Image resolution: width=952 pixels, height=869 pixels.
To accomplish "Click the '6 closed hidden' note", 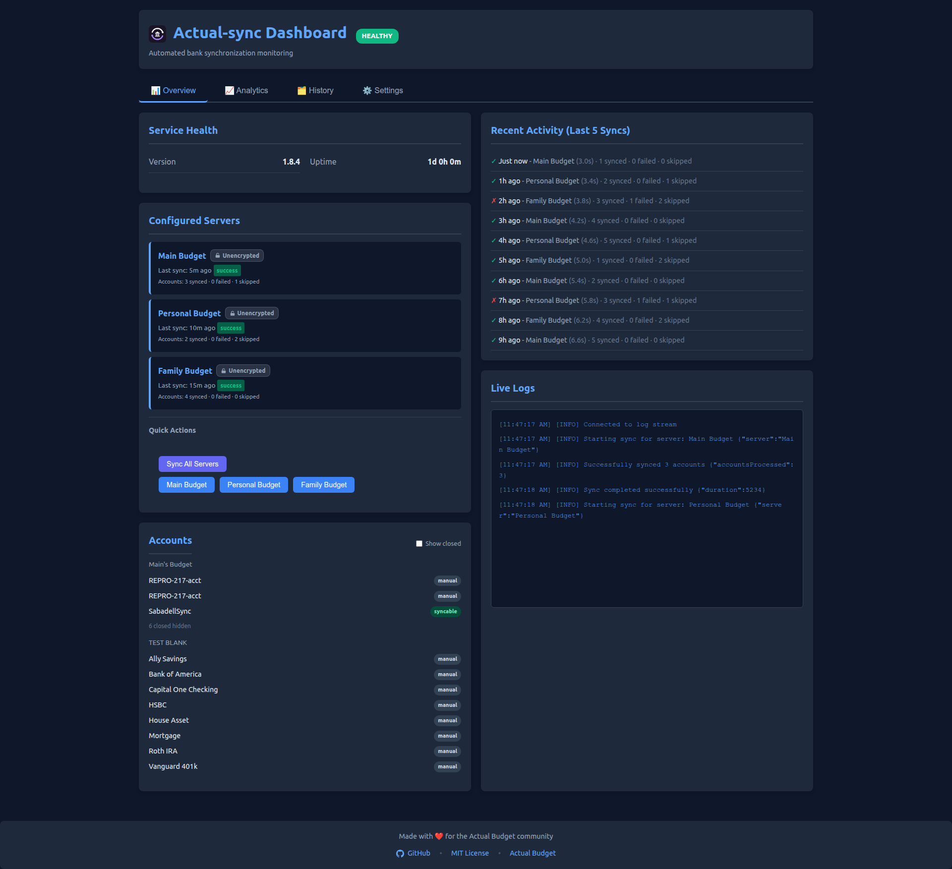I will [x=170, y=626].
